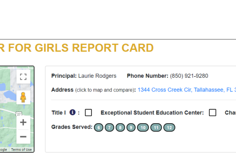Select grade 7 badge

109,128
